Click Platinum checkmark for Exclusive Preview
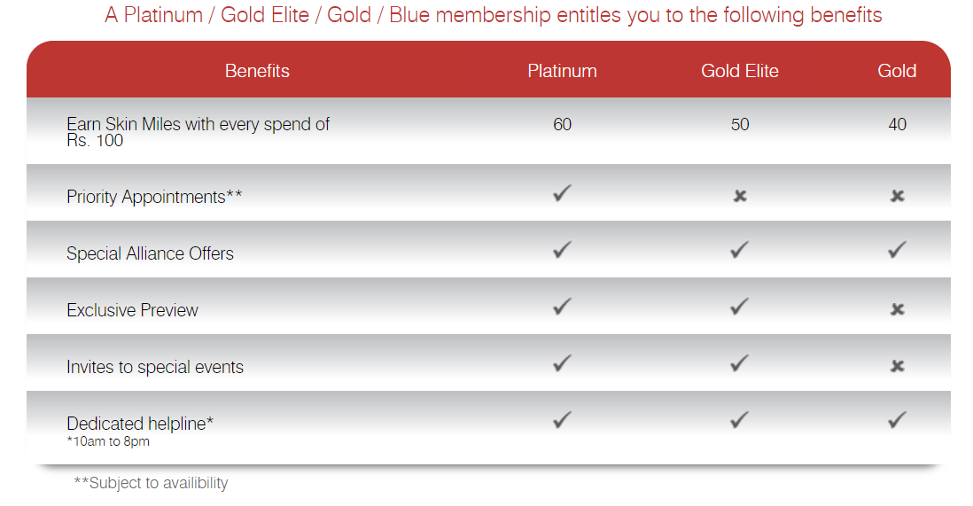The width and height of the screenshot is (973, 506). pos(562,307)
